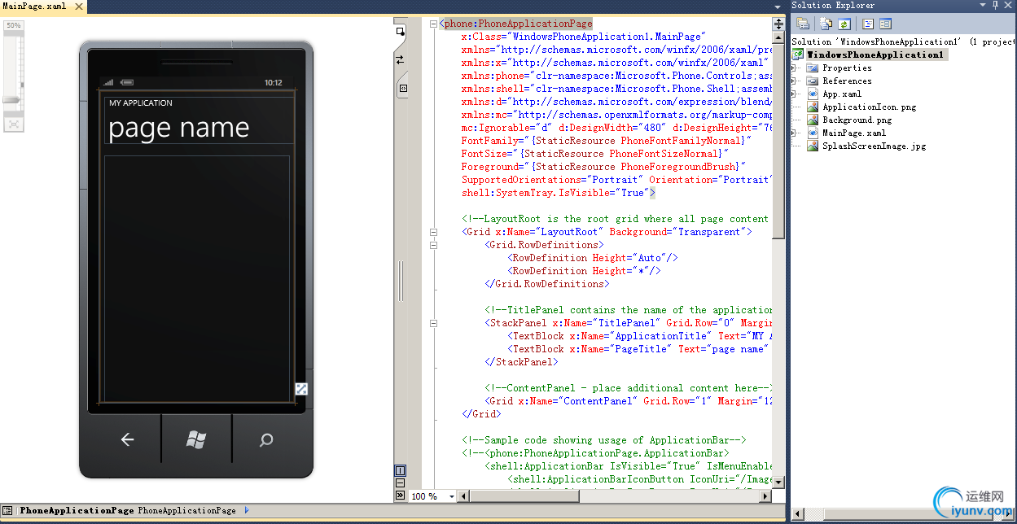Click the vertical split view button
This screenshot has height=524, width=1017.
[x=400, y=470]
